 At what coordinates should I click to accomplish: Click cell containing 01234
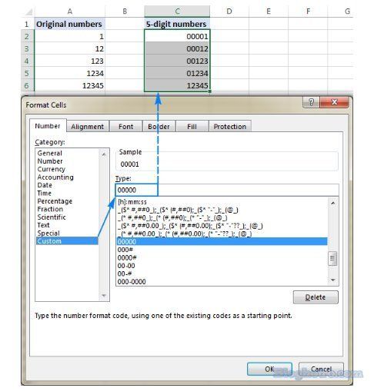pyautogui.click(x=177, y=73)
